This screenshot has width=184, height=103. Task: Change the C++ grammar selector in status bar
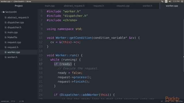[172, 101]
